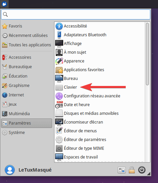
Task: Open the Clavier keyboard settings icon
Action: pos(59,87)
